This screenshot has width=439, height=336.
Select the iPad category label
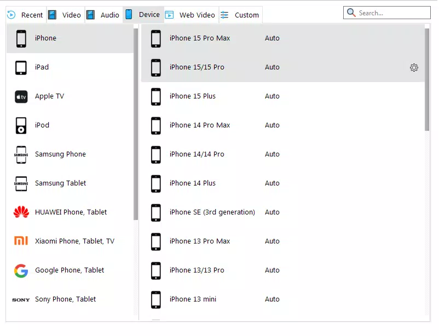coord(42,67)
